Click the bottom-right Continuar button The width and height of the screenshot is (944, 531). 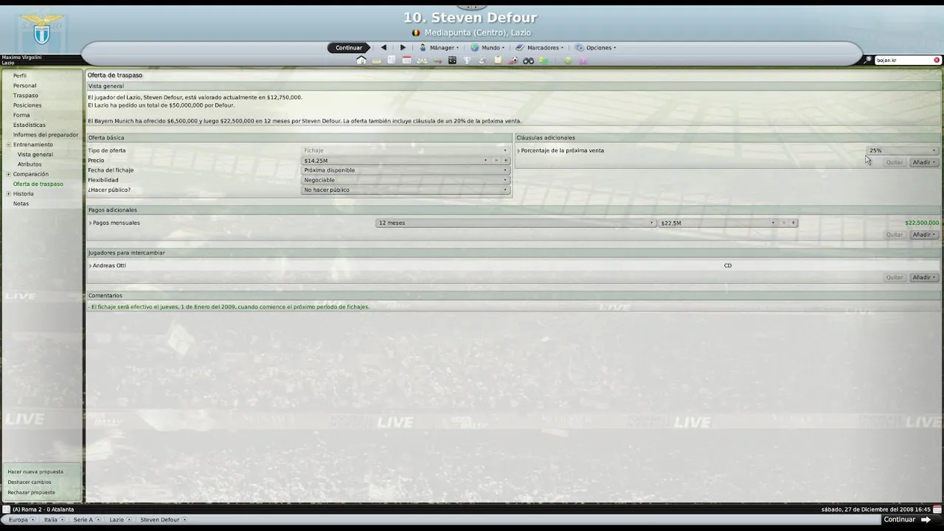click(x=907, y=519)
